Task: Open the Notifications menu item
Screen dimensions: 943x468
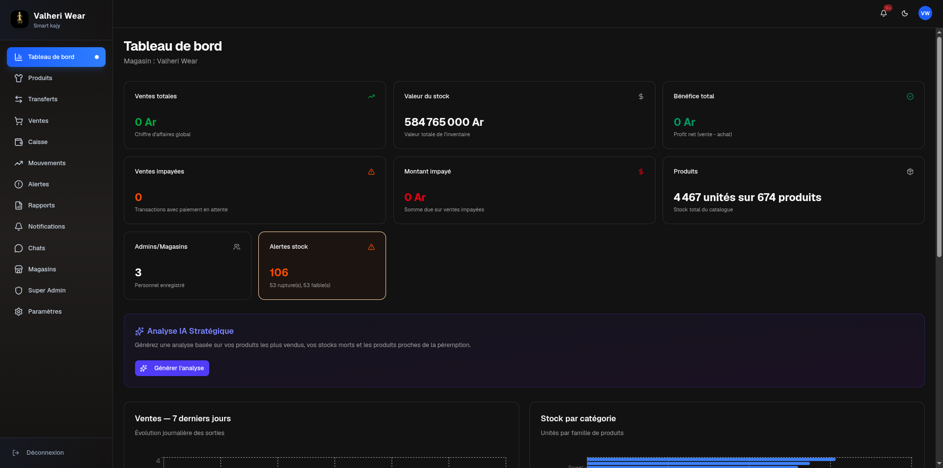Action: (x=56, y=227)
